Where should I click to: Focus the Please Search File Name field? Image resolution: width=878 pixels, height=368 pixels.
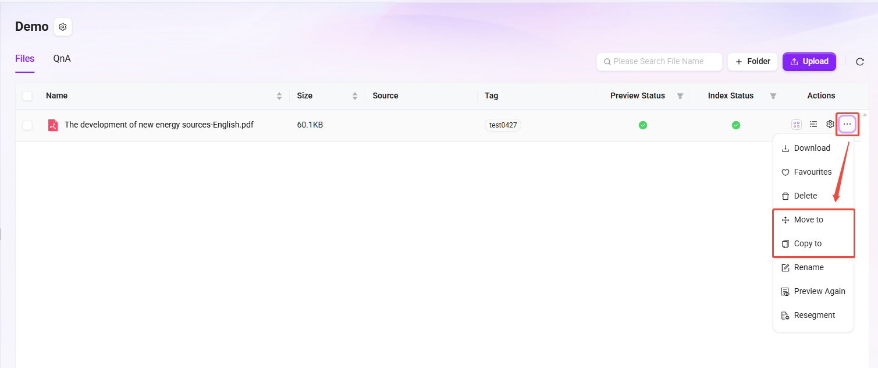pos(659,61)
